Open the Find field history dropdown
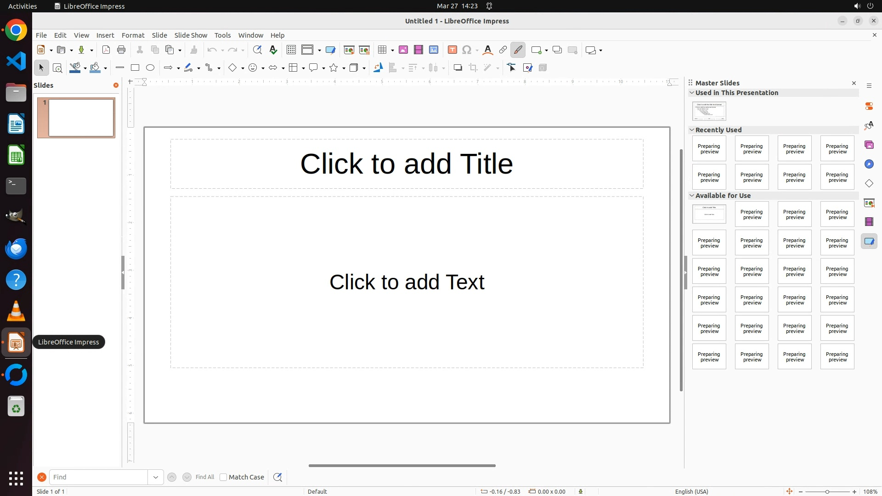Screen dimensions: 882x496 [x=156, y=477]
